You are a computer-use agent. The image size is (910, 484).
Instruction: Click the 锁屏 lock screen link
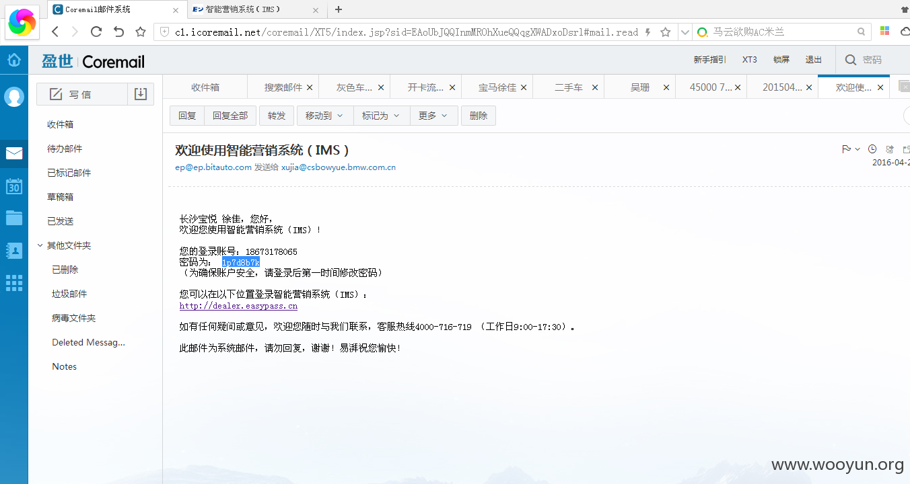click(781, 60)
